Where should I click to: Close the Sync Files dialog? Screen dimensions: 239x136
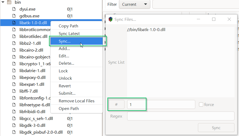click(x=229, y=19)
